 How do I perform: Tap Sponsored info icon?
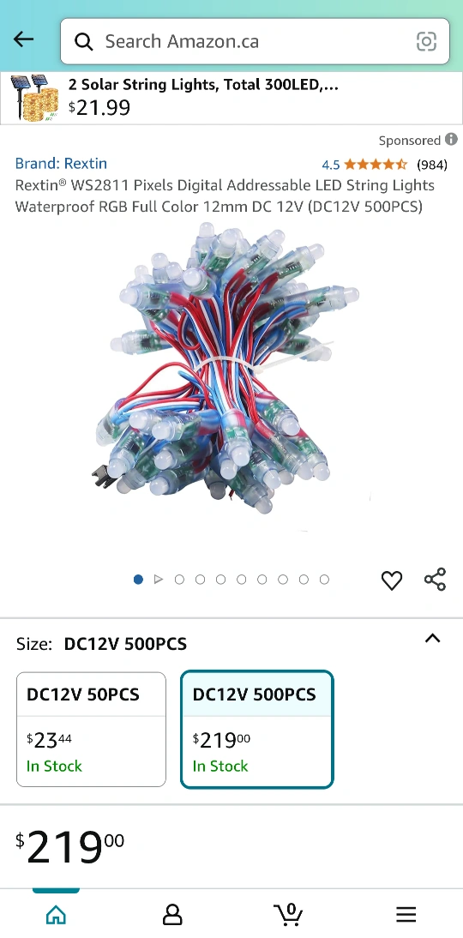click(451, 140)
